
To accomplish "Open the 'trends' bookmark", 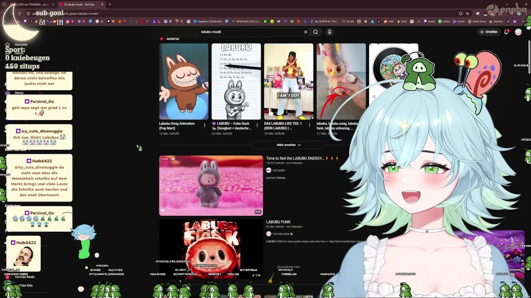I will click(x=459, y=22).
